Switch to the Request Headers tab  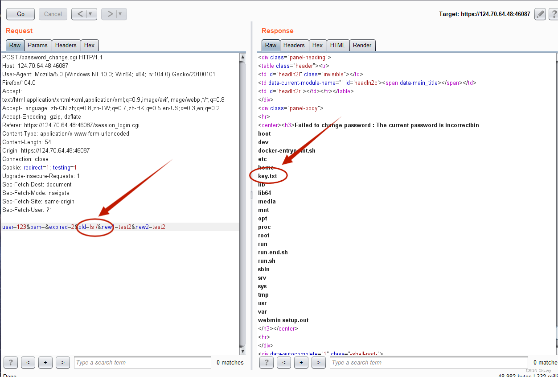click(x=66, y=45)
